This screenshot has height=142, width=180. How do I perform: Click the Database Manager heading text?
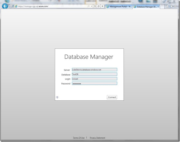coord(89,57)
